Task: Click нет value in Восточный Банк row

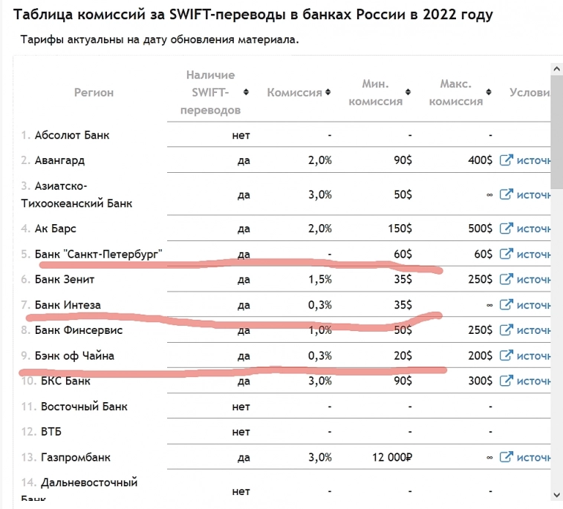Action: coord(241,407)
